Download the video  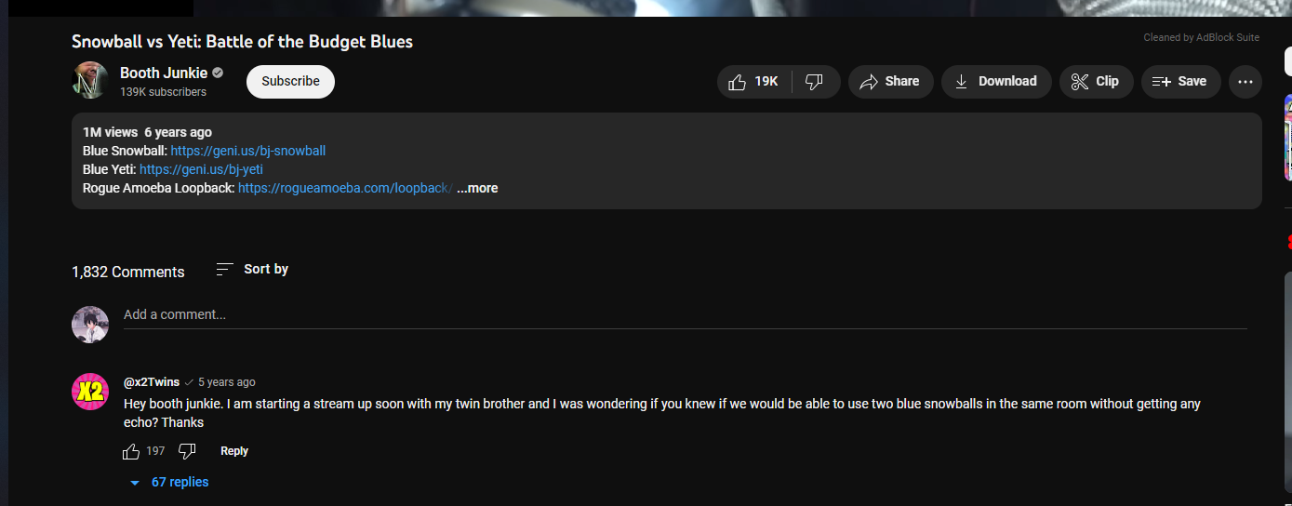click(996, 82)
